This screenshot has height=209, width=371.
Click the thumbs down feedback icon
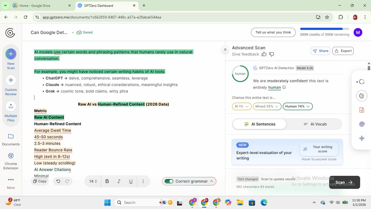click(271, 54)
